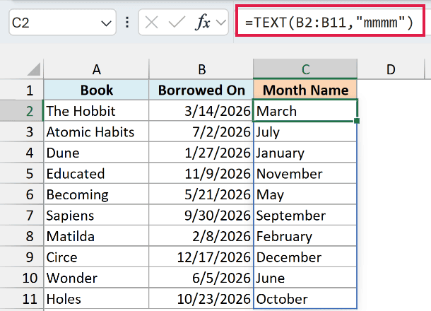Select the cell Wonder
Screen dimensions: 431x311
point(96,278)
